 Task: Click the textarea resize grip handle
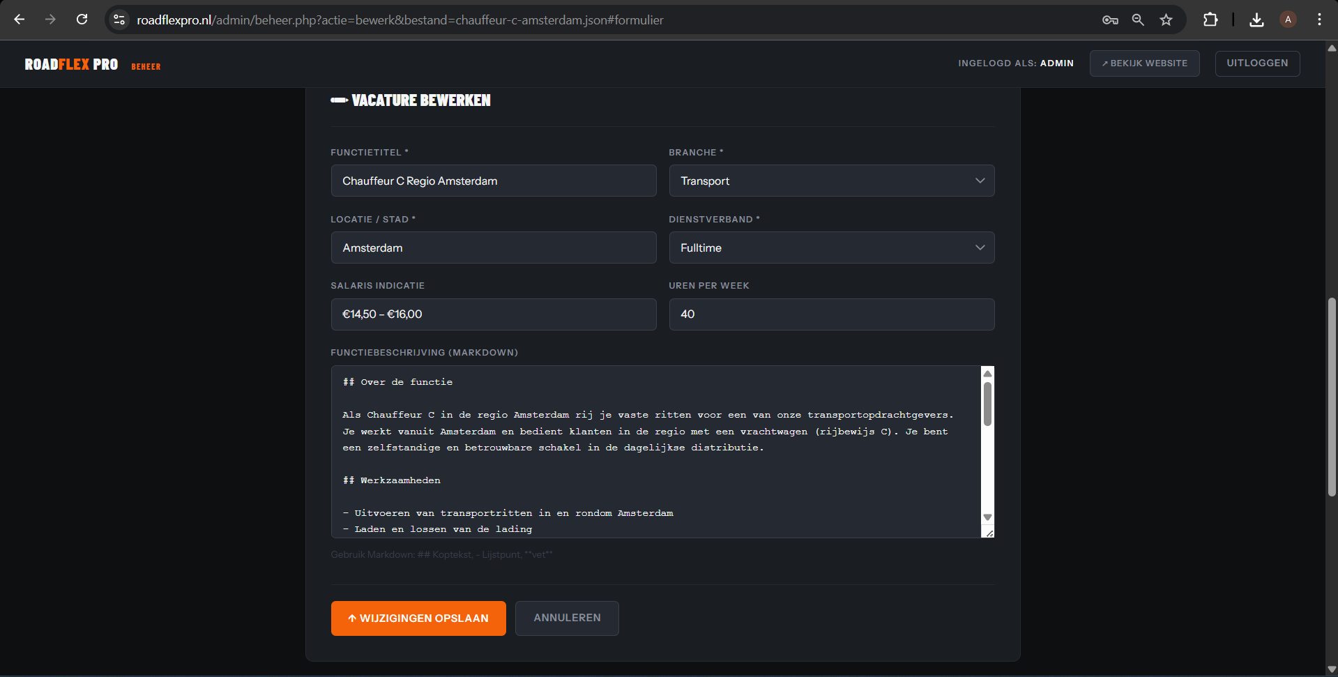(989, 533)
